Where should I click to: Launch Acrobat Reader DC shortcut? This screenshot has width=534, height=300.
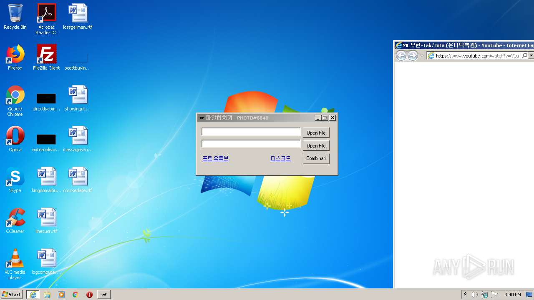pos(46,19)
